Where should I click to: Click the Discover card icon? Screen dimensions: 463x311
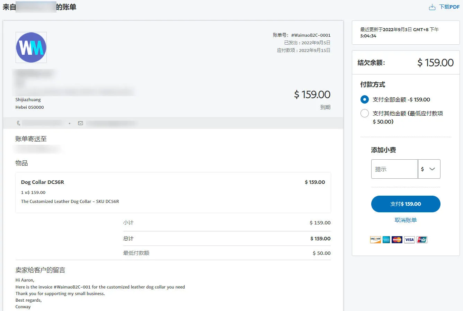(375, 240)
